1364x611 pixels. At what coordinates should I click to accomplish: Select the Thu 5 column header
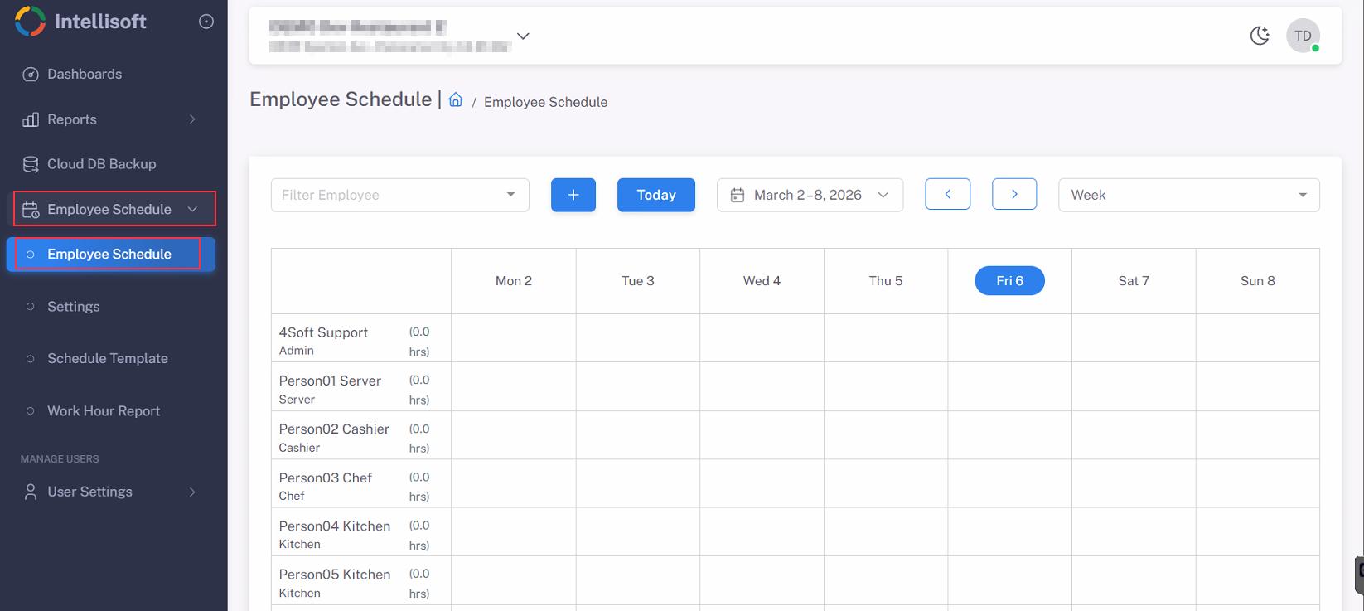coord(886,281)
